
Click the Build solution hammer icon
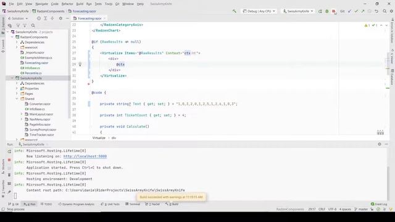tap(235, 11)
